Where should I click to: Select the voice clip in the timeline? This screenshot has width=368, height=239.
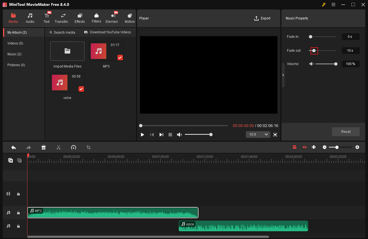[243, 226]
